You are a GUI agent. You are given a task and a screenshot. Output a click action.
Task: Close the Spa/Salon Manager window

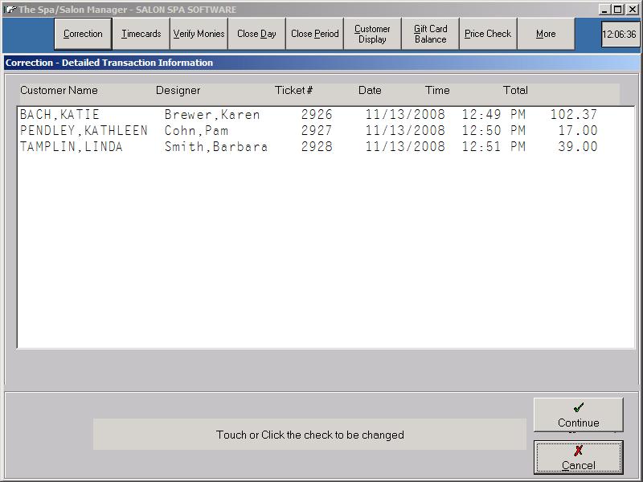(632, 10)
